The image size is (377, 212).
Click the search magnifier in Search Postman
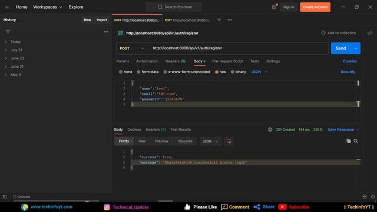click(x=160, y=7)
